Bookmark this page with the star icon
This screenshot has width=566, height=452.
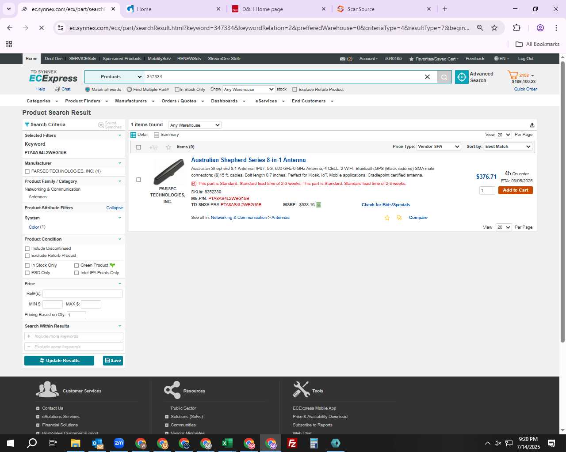(494, 28)
